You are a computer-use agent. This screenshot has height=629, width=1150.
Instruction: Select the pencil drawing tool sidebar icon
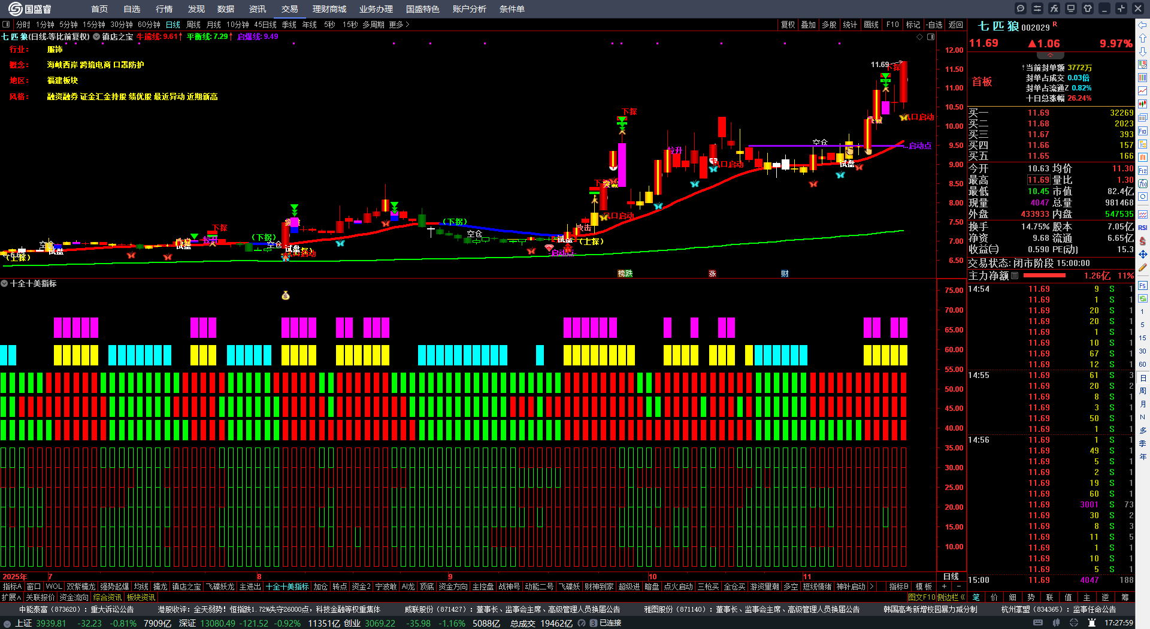click(1143, 268)
